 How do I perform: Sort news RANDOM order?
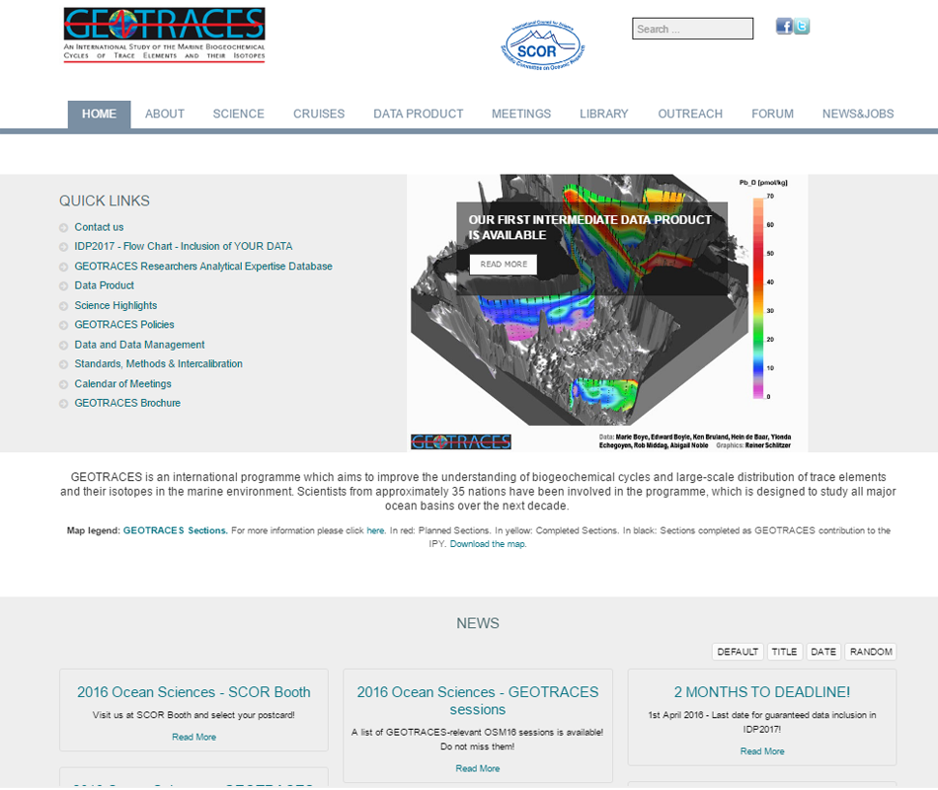coord(871,652)
